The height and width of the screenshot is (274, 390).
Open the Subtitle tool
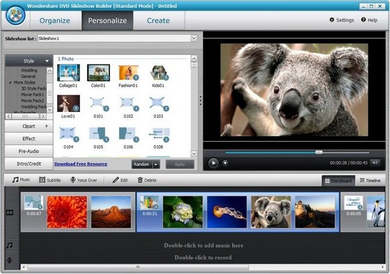tap(42, 180)
